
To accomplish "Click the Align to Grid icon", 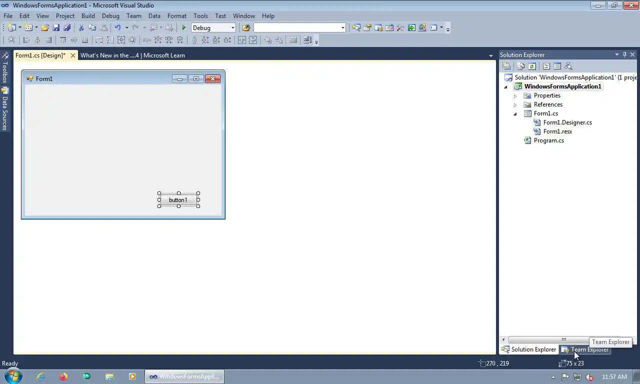I will point(11,40).
